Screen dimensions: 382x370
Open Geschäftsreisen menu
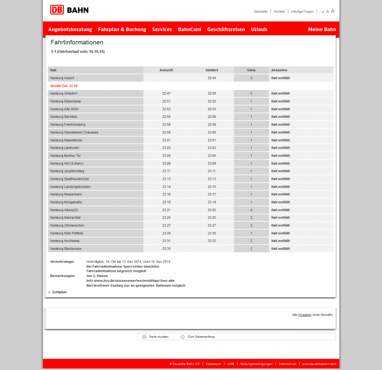click(x=226, y=29)
